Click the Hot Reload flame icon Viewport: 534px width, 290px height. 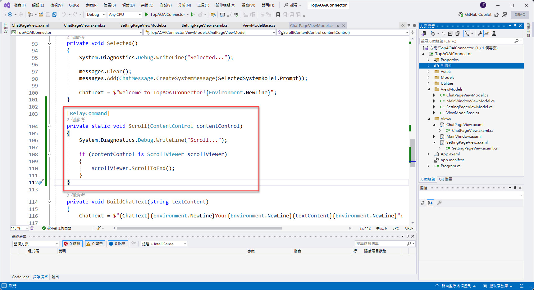pos(200,15)
